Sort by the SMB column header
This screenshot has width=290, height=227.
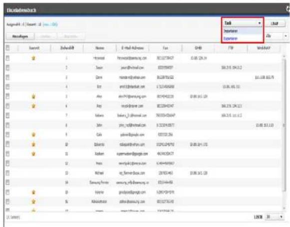pyautogui.click(x=198, y=48)
